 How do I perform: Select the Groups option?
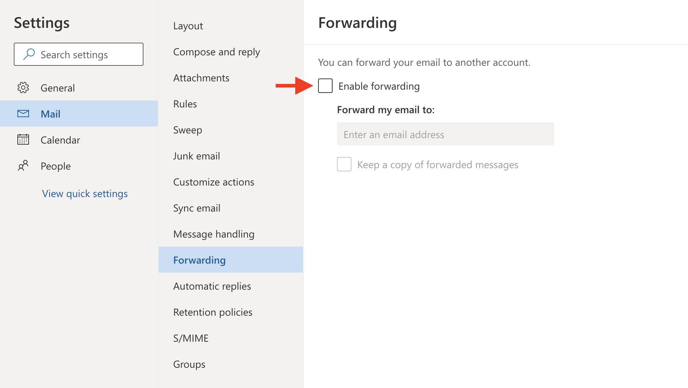click(231, 364)
